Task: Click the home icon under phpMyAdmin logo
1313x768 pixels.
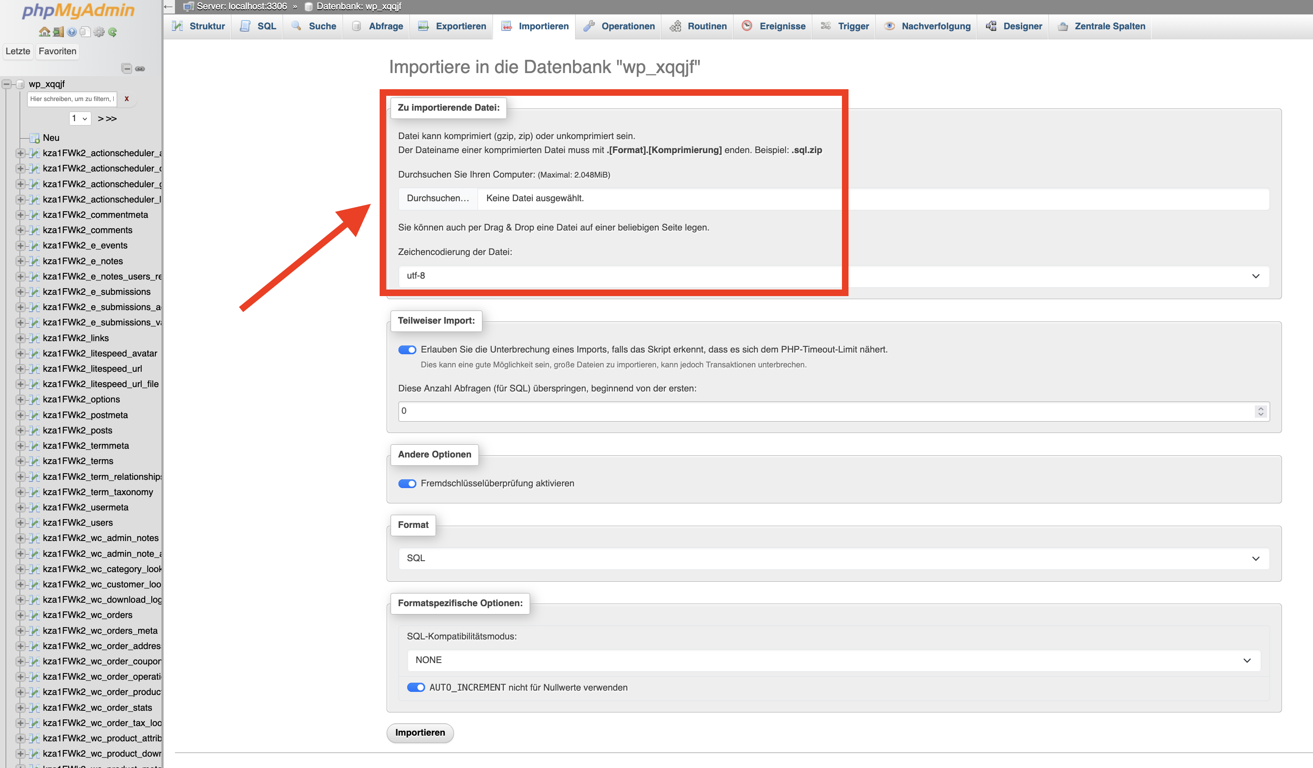Action: click(44, 32)
